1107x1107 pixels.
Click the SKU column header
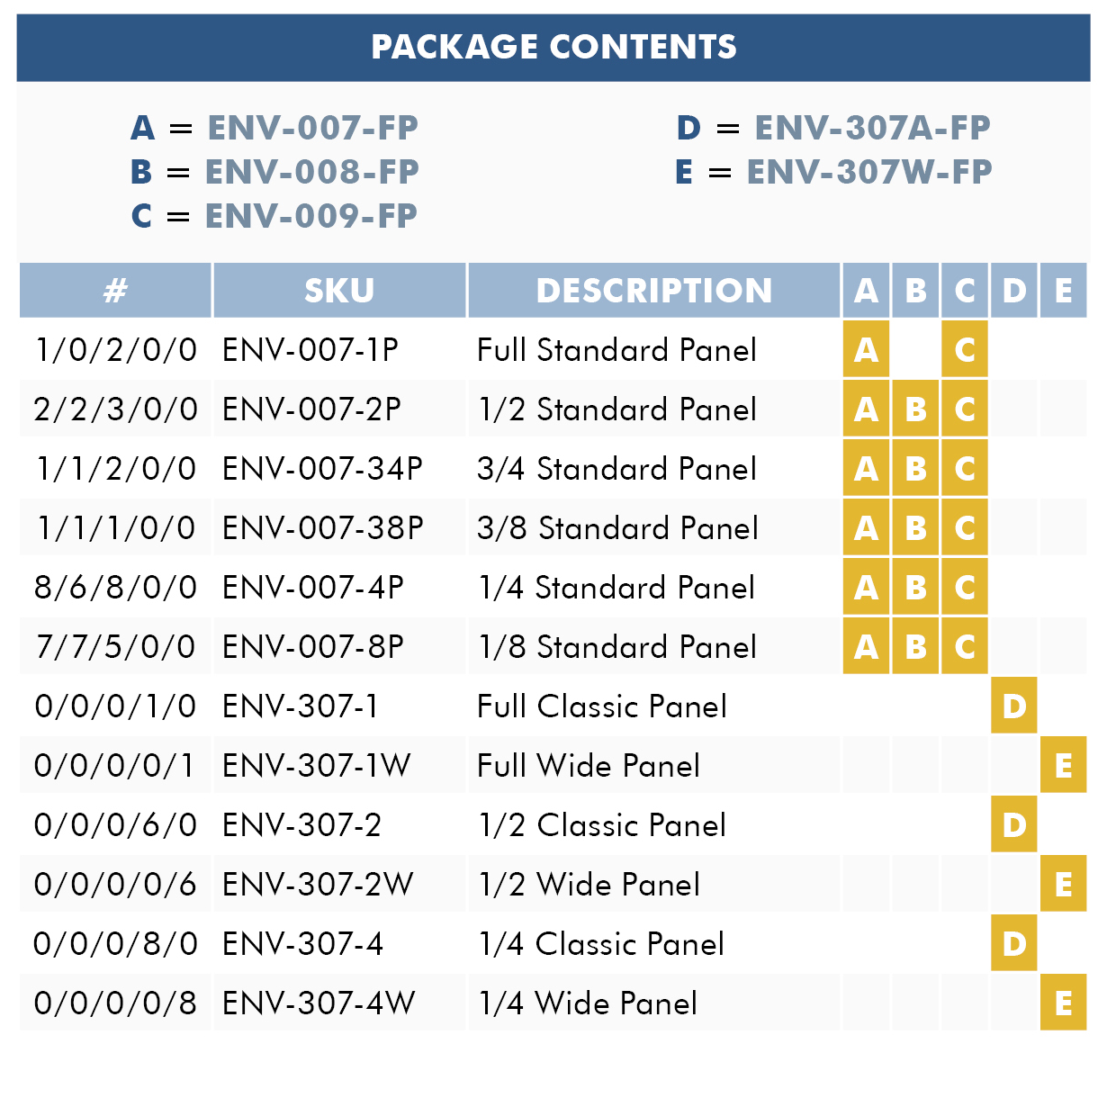(339, 290)
